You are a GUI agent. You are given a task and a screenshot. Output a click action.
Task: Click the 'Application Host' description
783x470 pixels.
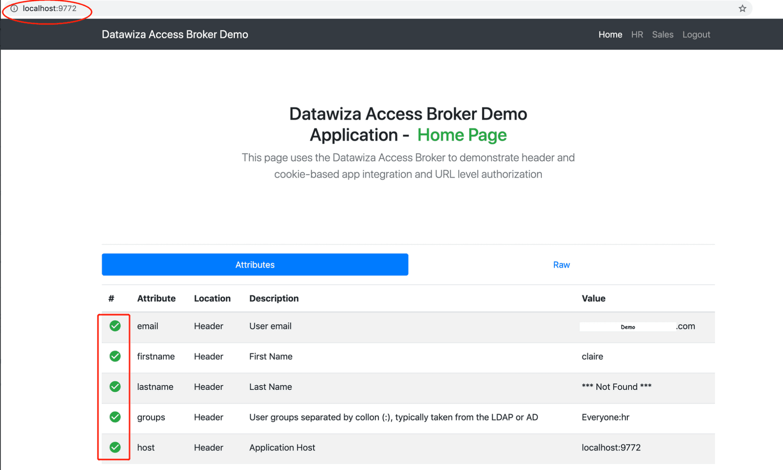(282, 448)
